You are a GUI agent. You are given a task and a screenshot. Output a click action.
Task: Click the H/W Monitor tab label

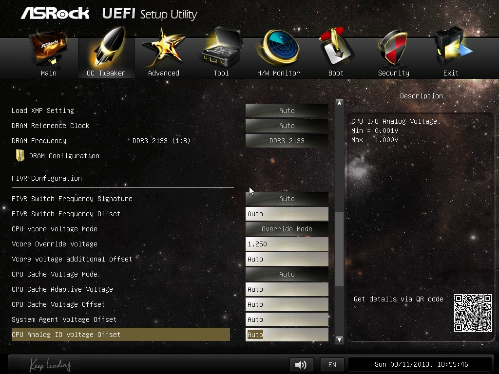(278, 73)
